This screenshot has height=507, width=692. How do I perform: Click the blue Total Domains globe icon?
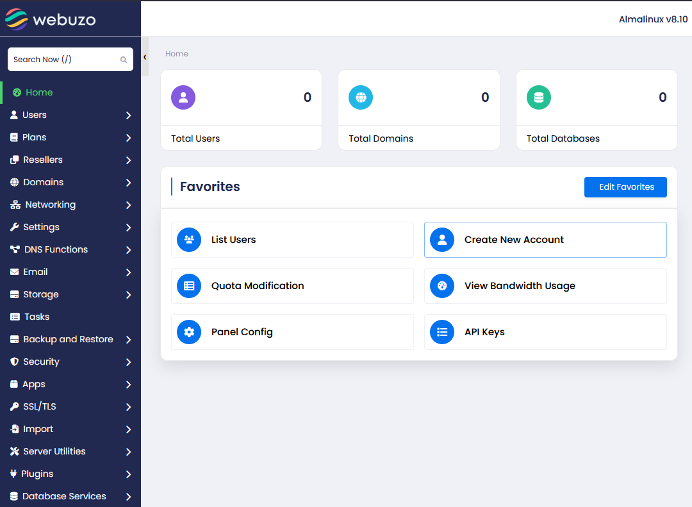[361, 97]
